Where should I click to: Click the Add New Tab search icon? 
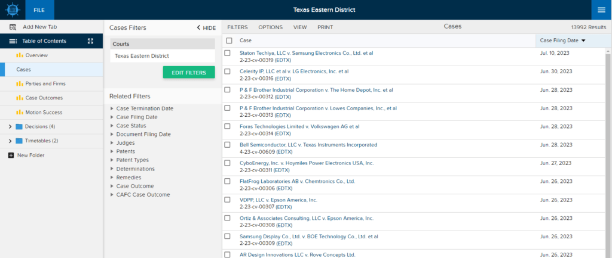pos(13,27)
